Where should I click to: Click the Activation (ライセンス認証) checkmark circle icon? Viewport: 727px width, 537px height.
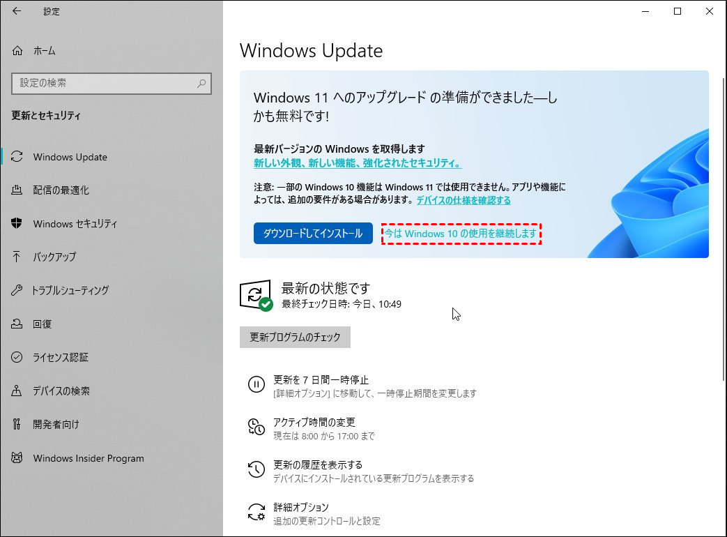tap(17, 357)
